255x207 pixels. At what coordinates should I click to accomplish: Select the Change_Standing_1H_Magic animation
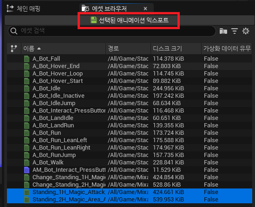pos(130,177)
